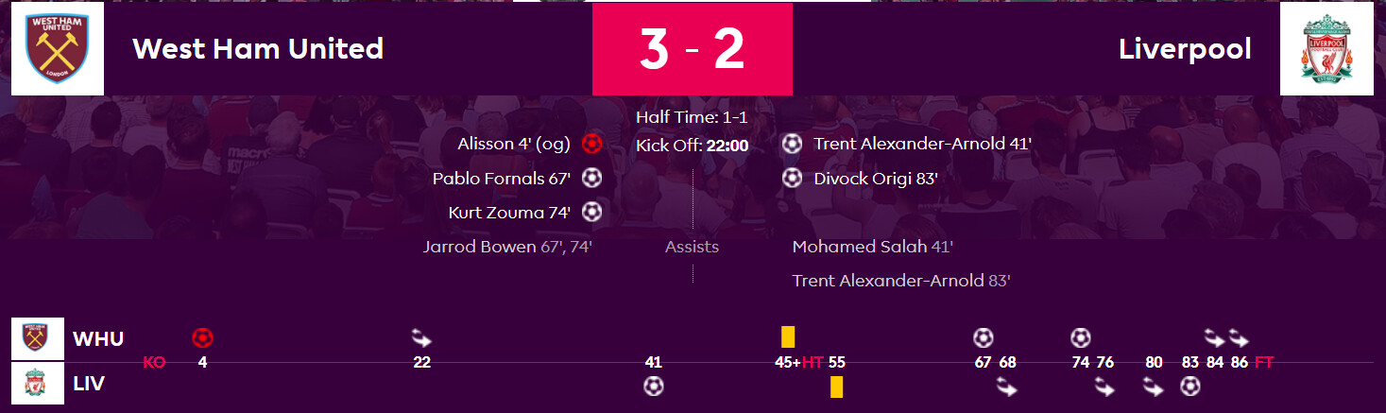This screenshot has width=1386, height=413.
Task: Click the 3 - 2 score box
Action: (x=693, y=49)
